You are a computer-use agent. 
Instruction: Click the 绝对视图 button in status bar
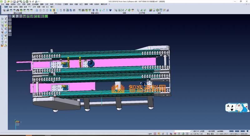pyautogui.click(x=212, y=131)
